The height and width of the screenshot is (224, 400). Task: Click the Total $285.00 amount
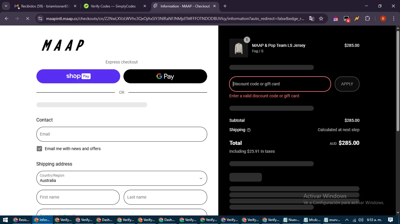[349, 143]
